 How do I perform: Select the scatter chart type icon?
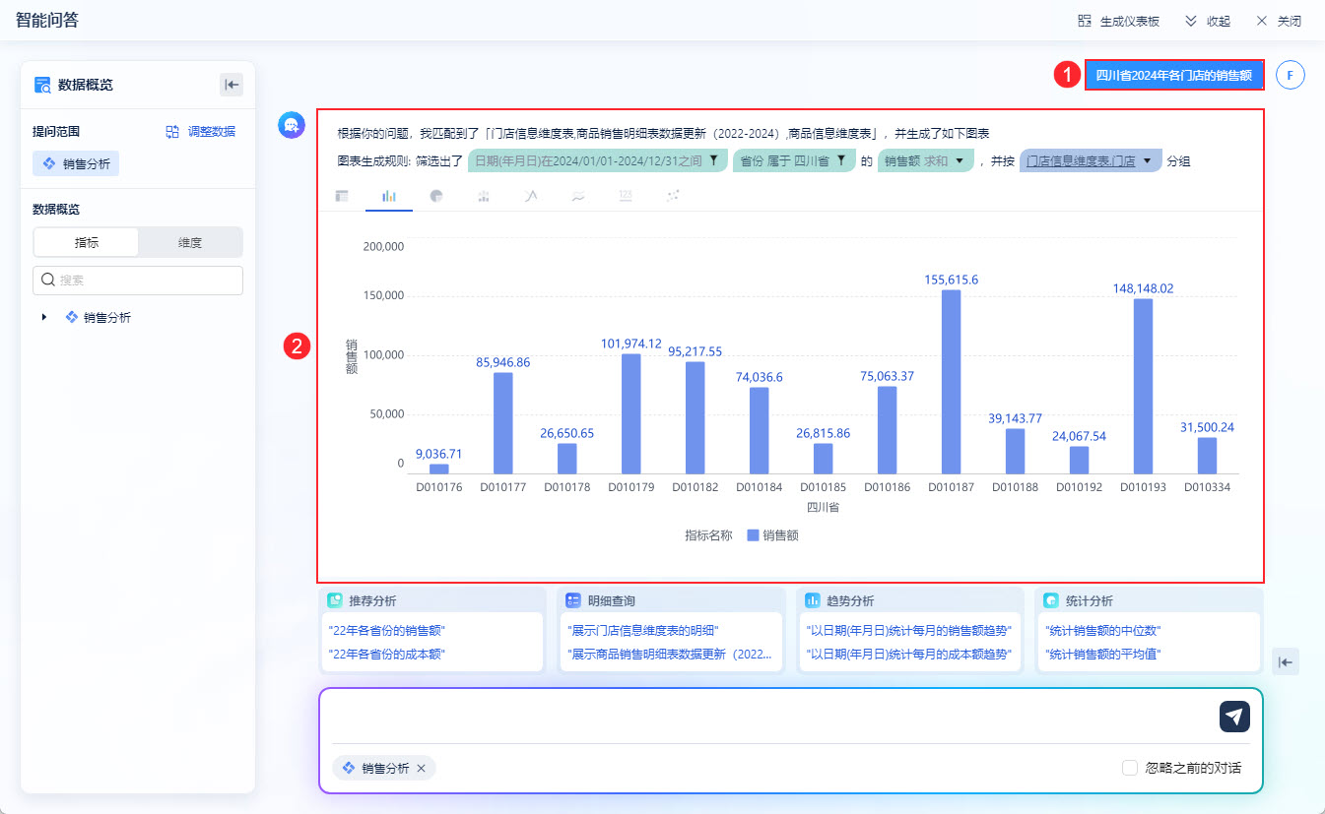click(x=673, y=196)
